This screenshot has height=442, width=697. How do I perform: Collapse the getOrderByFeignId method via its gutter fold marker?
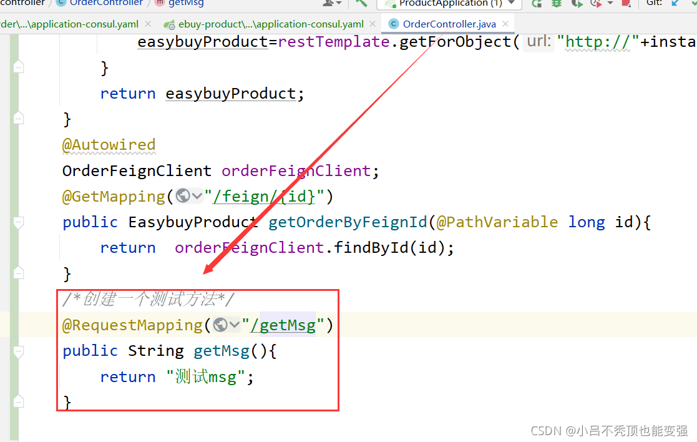pyautogui.click(x=19, y=222)
